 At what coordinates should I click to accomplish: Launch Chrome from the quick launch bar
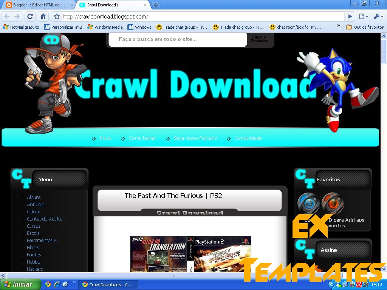point(48,284)
